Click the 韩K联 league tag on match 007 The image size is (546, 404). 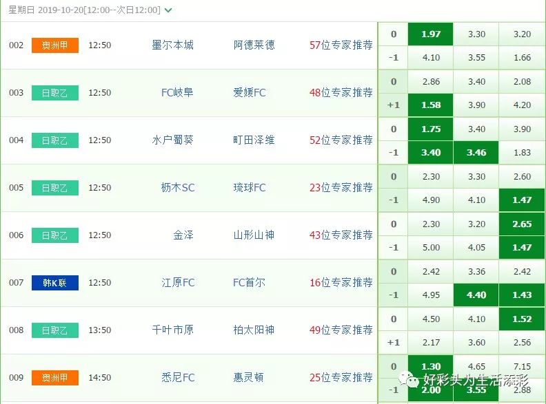pos(55,283)
